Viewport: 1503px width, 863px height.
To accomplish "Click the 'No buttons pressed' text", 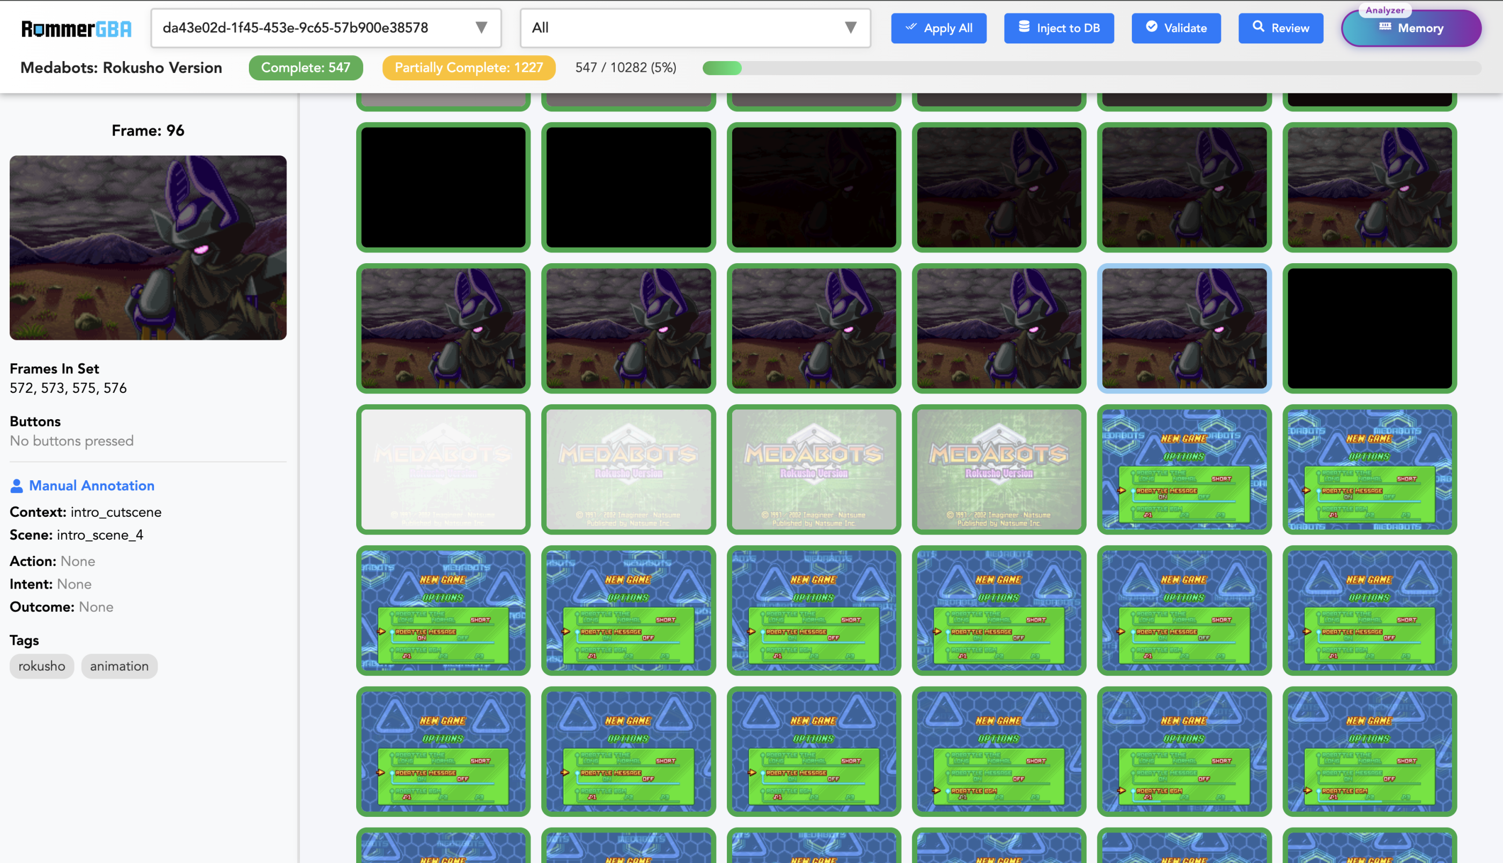I will point(72,441).
